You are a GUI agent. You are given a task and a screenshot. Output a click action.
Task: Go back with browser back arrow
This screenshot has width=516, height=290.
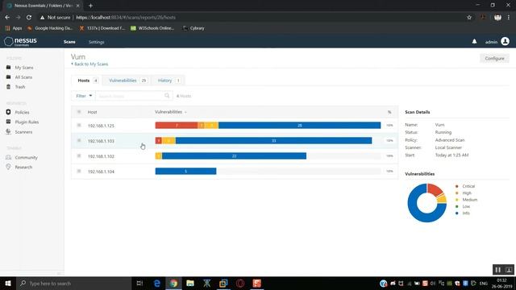pyautogui.click(x=7, y=18)
